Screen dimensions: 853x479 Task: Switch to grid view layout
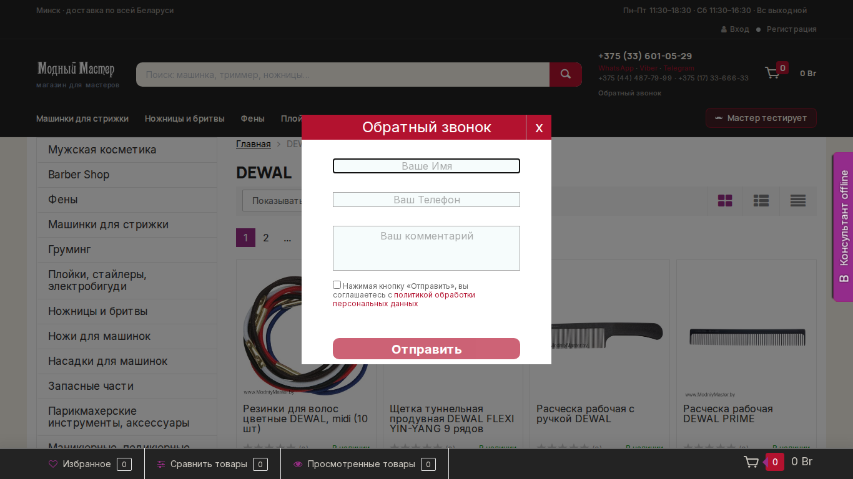pos(725,201)
